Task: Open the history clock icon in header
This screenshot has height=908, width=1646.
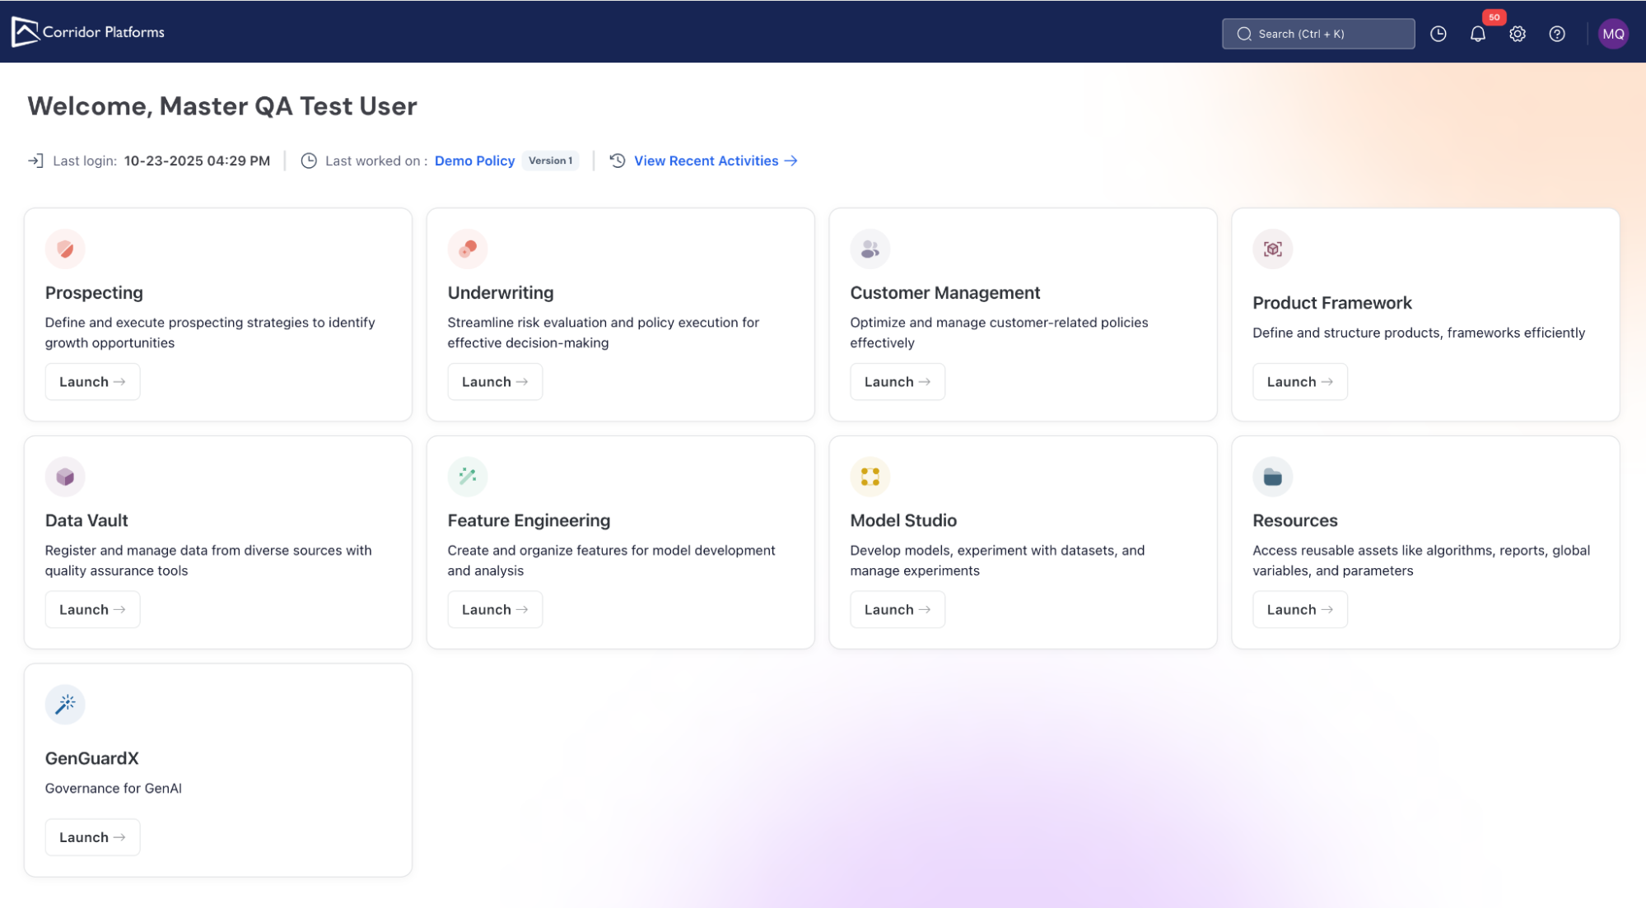Action: (x=1438, y=34)
